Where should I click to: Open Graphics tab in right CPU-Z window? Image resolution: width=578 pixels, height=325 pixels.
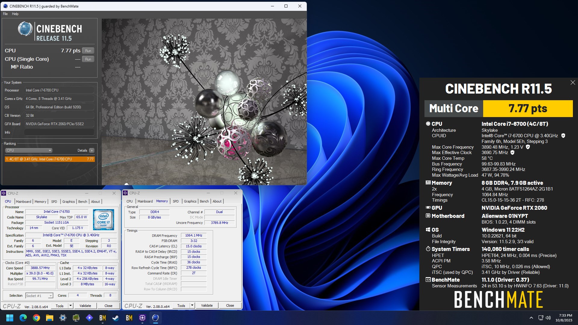coord(190,201)
